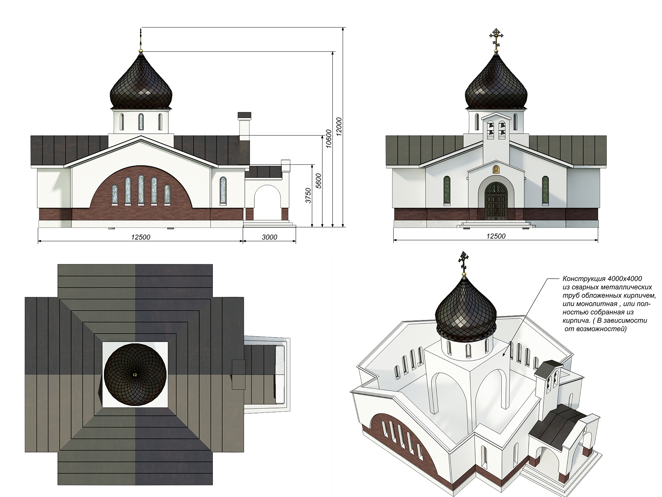Click the annotation line 'труб обложенных кирпичем,'
The image size is (662, 497).
pos(609,295)
